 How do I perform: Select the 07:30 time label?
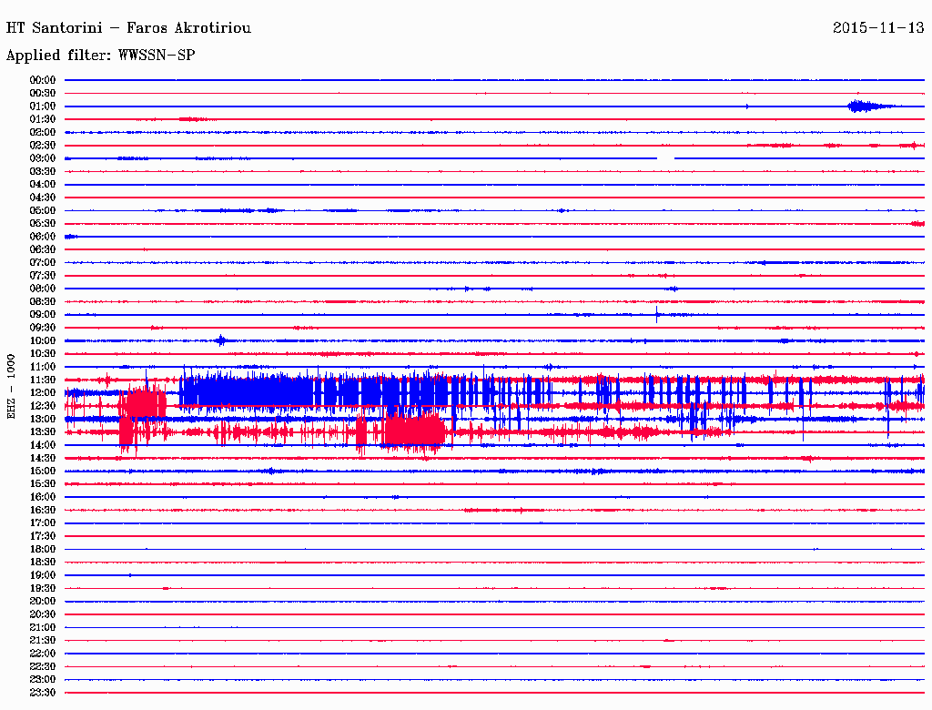pos(42,275)
